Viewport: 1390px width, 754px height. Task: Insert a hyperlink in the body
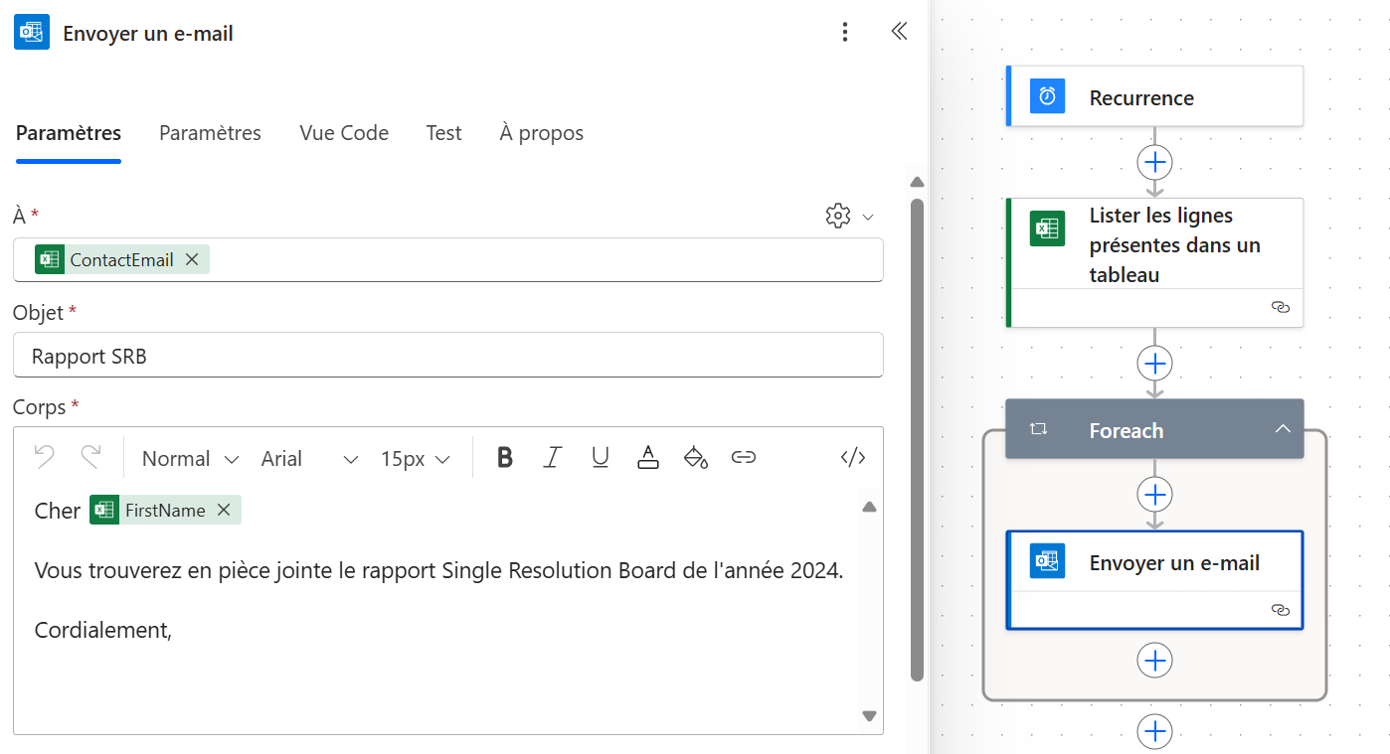[743, 457]
